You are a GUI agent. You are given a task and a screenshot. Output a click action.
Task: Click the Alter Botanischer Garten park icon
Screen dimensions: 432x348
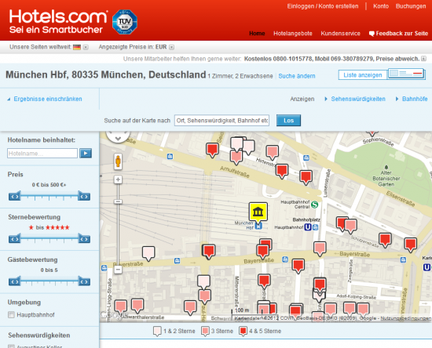point(386,167)
